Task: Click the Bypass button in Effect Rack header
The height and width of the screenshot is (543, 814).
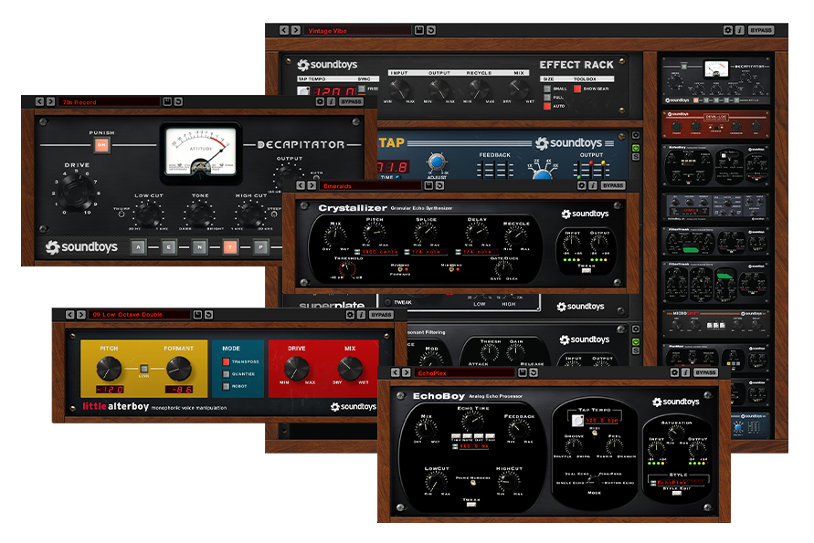Action: click(761, 30)
